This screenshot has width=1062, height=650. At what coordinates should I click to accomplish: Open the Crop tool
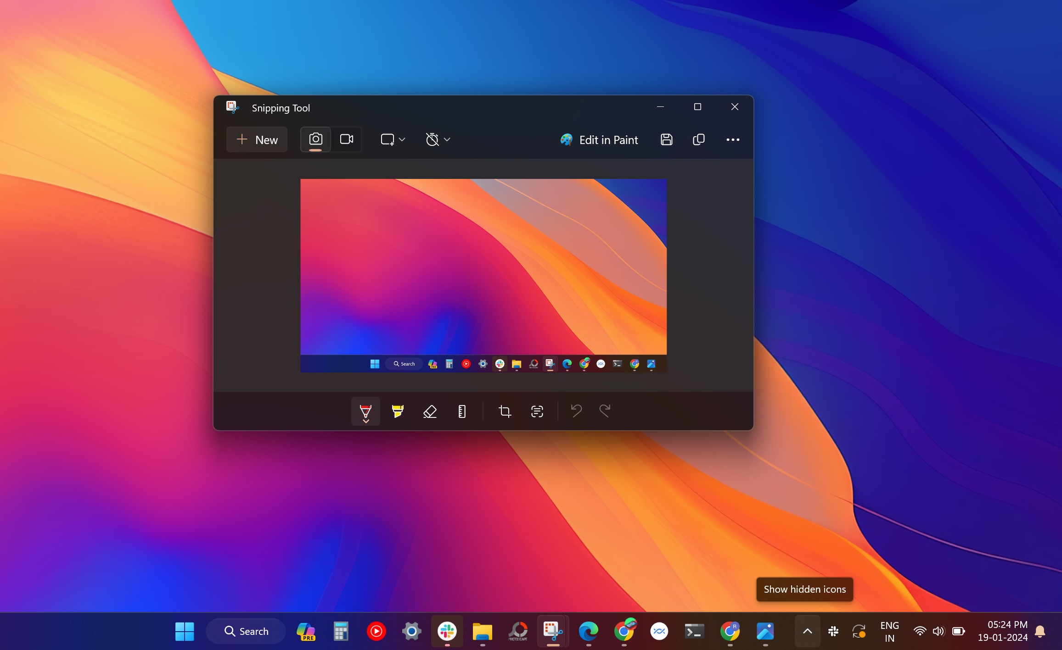click(505, 411)
